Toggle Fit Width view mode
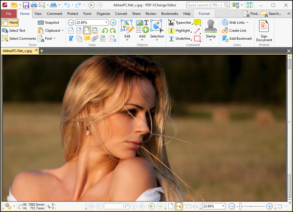The height and width of the screenshot is (212, 293). point(87,31)
